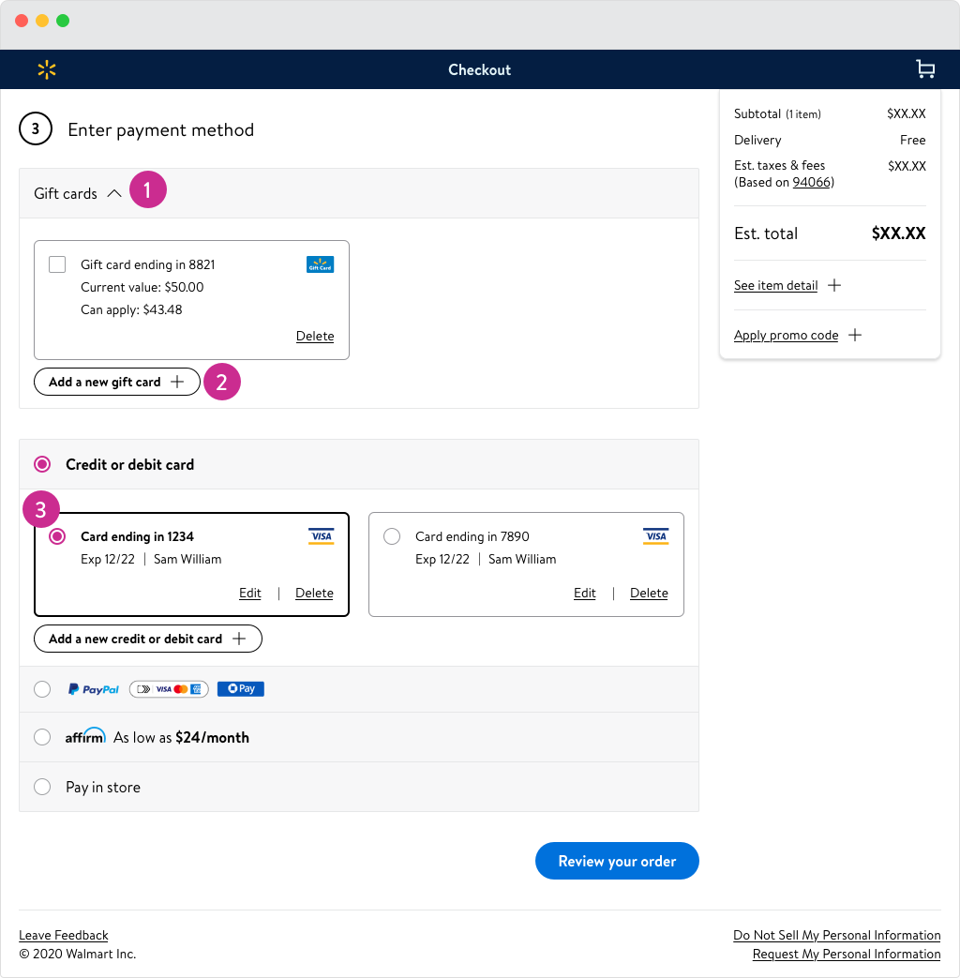Image resolution: width=960 pixels, height=978 pixels.
Task: Collapse the Gift cards section
Action: [x=113, y=193]
